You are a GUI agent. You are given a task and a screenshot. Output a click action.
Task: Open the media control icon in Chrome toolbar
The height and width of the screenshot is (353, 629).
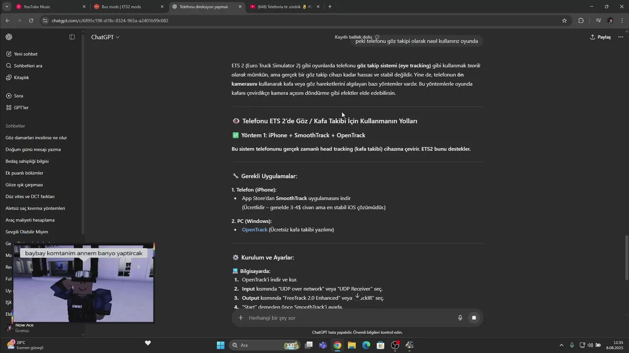click(x=599, y=21)
